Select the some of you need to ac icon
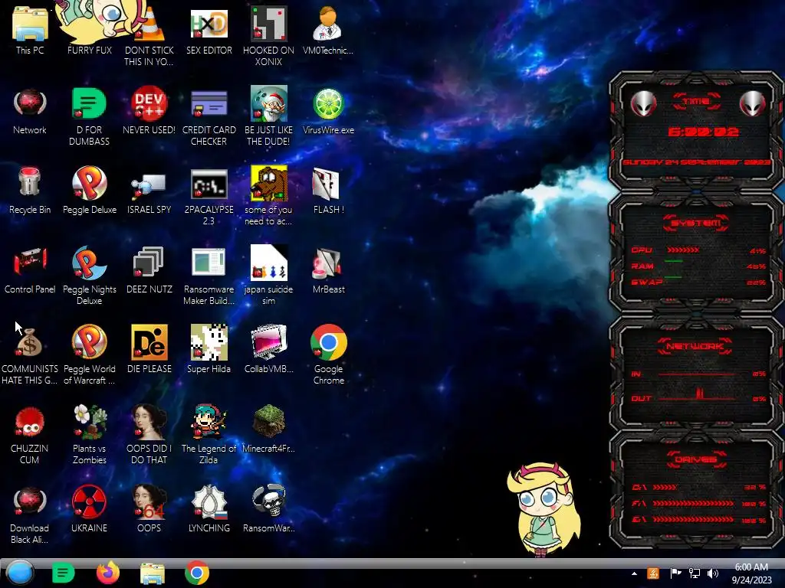The width and height of the screenshot is (785, 588). pos(268,196)
